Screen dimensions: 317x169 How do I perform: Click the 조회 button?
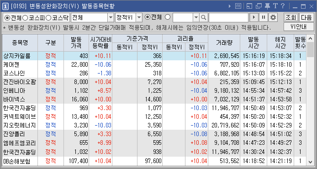click(x=291, y=18)
